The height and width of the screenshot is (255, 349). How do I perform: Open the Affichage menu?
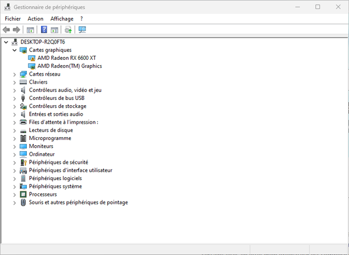(62, 19)
